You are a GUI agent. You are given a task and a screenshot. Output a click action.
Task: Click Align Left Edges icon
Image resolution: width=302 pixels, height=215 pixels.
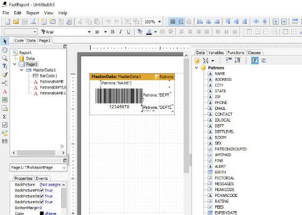[x=200, y=21]
